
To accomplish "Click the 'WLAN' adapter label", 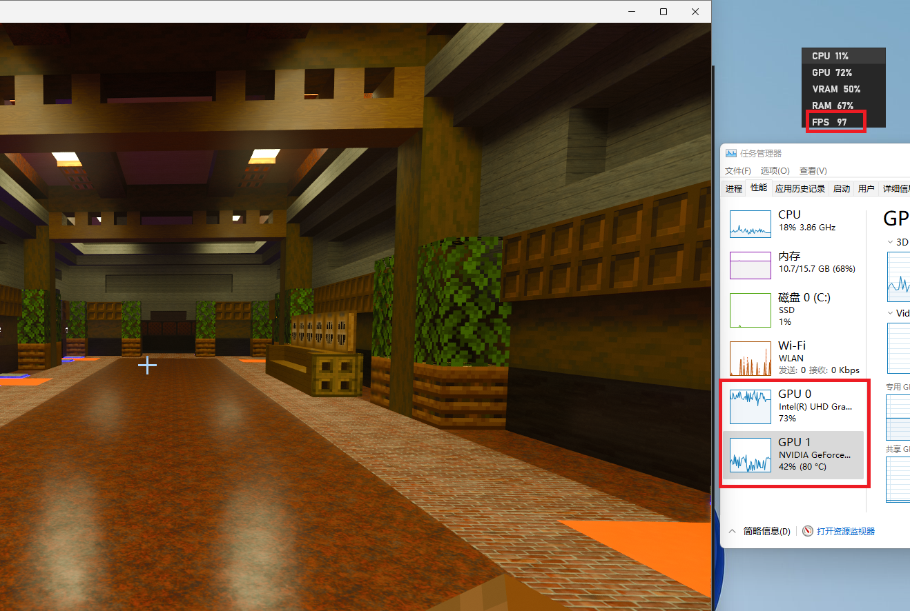I will [791, 359].
